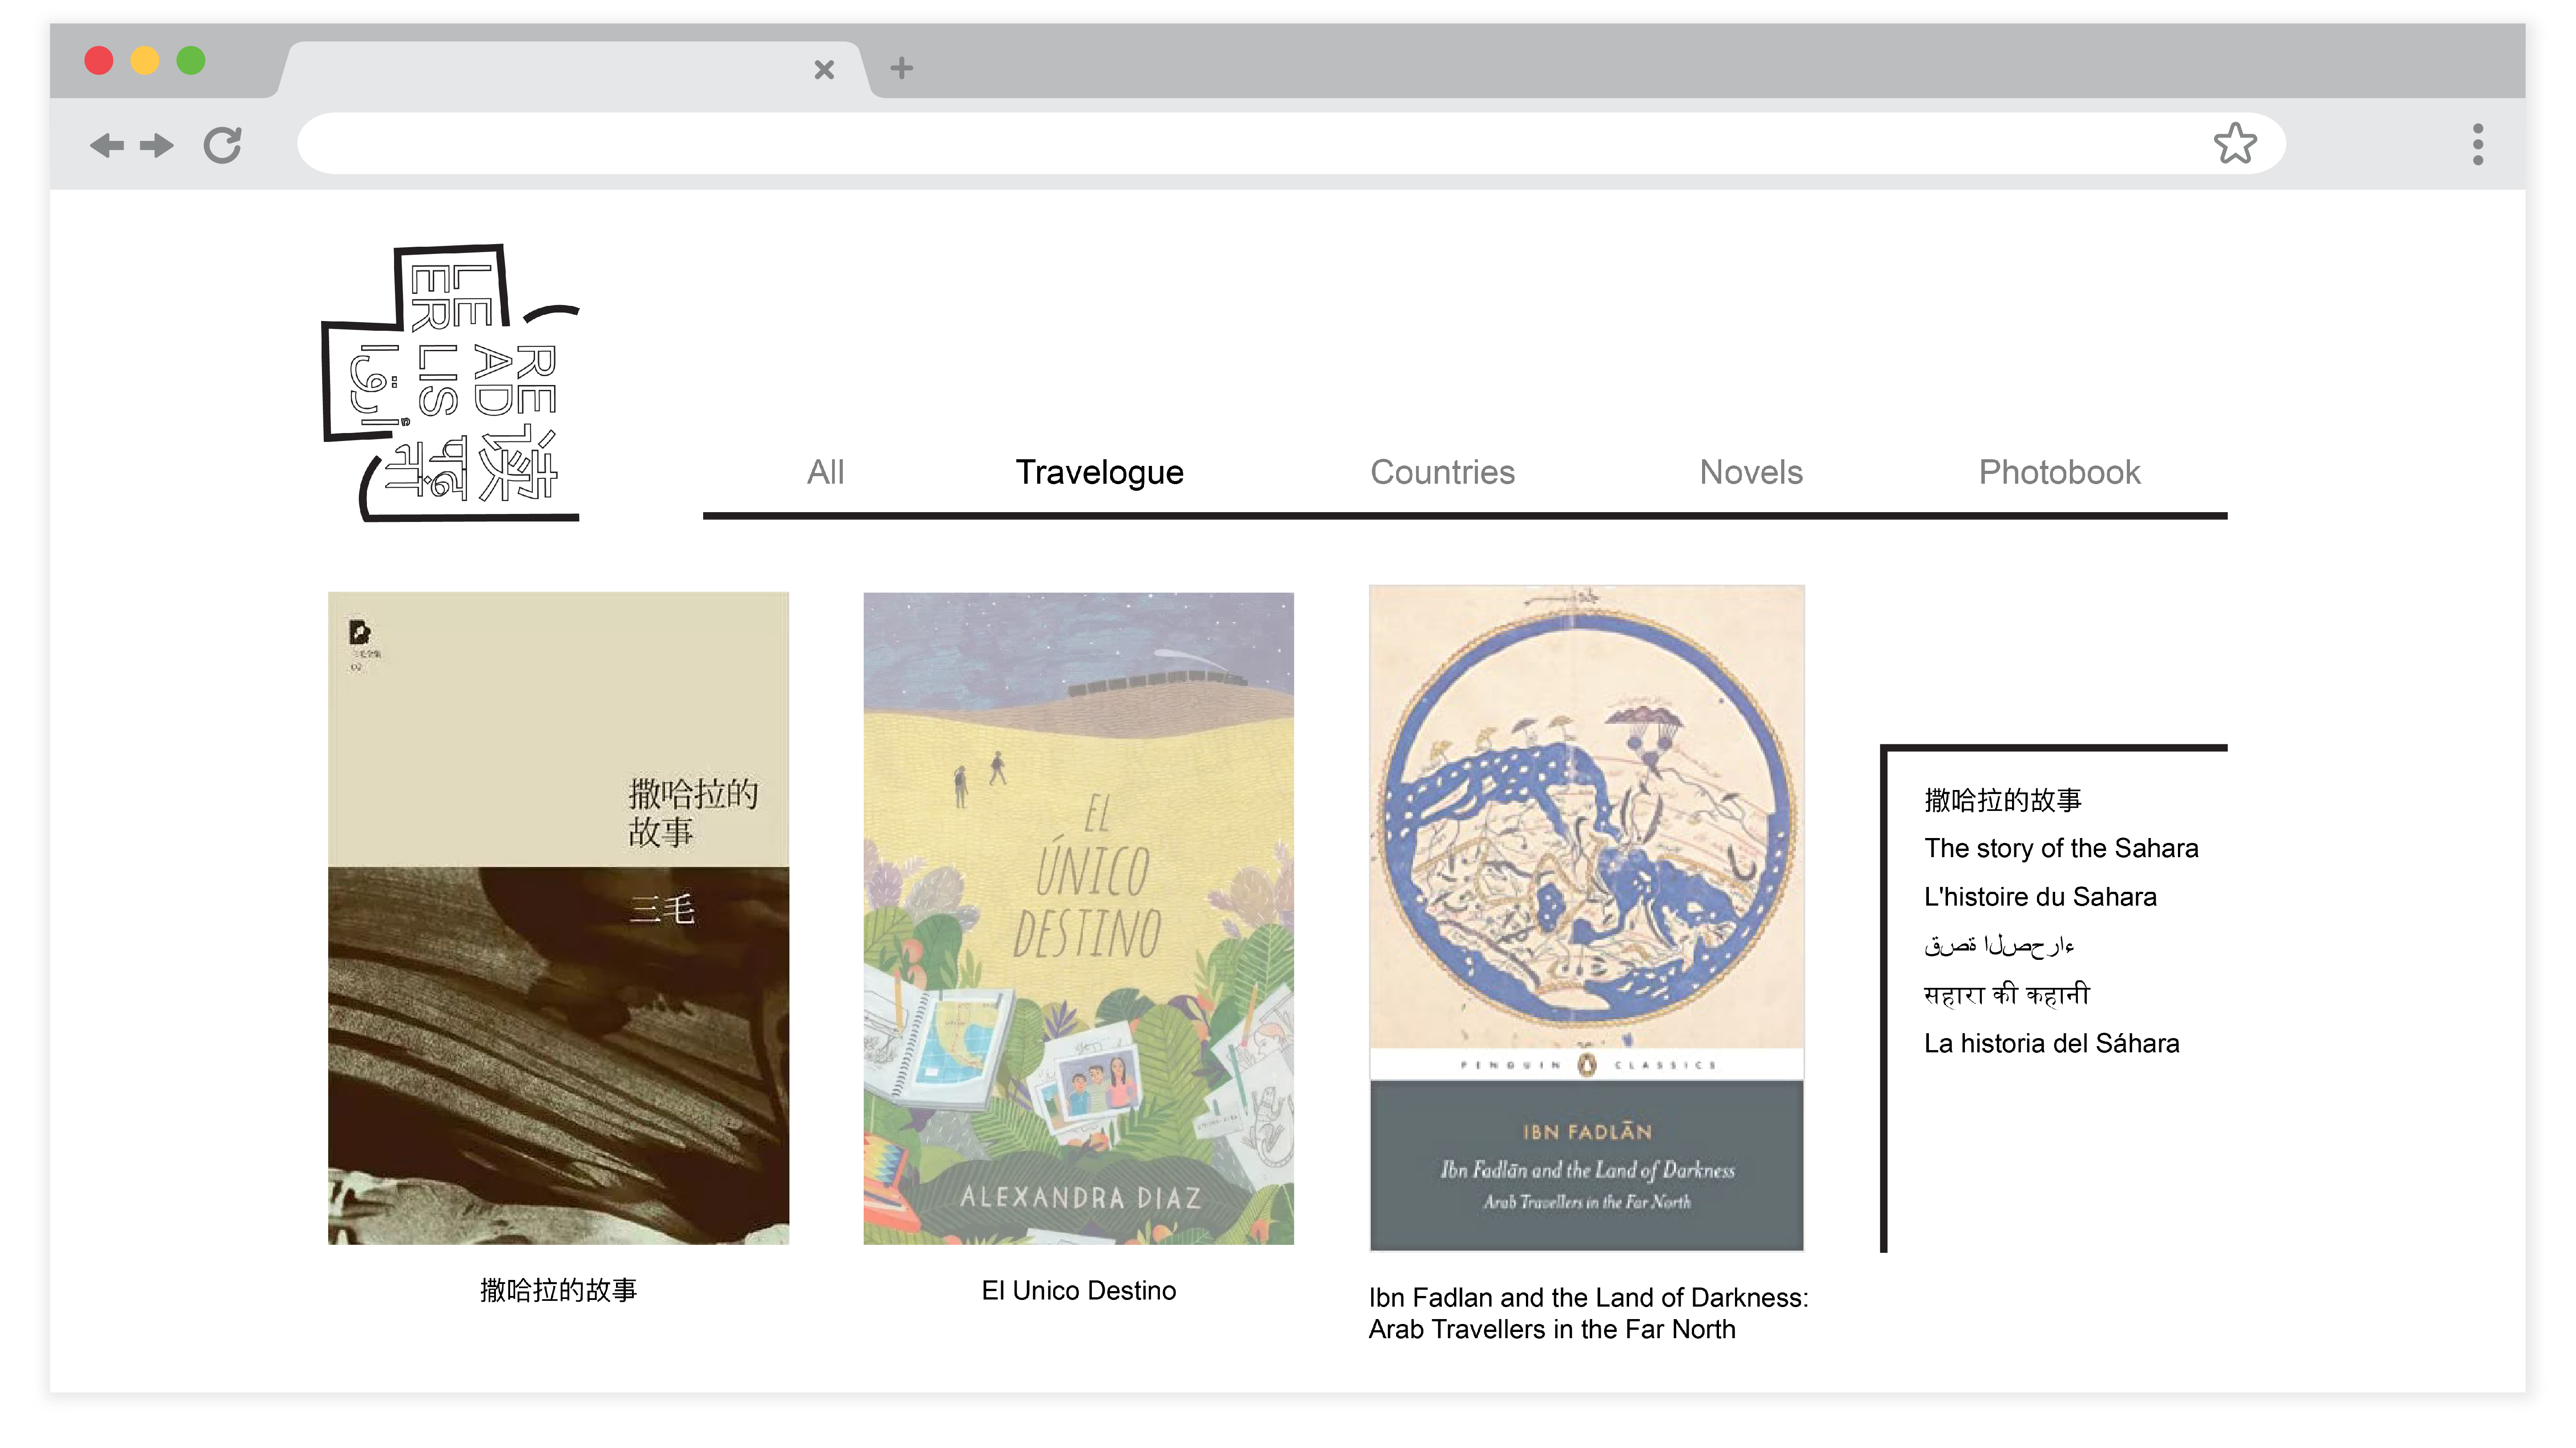The width and height of the screenshot is (2576, 1448).
Task: Open the 撒哈拉的故事 book cover
Action: pos(558,919)
